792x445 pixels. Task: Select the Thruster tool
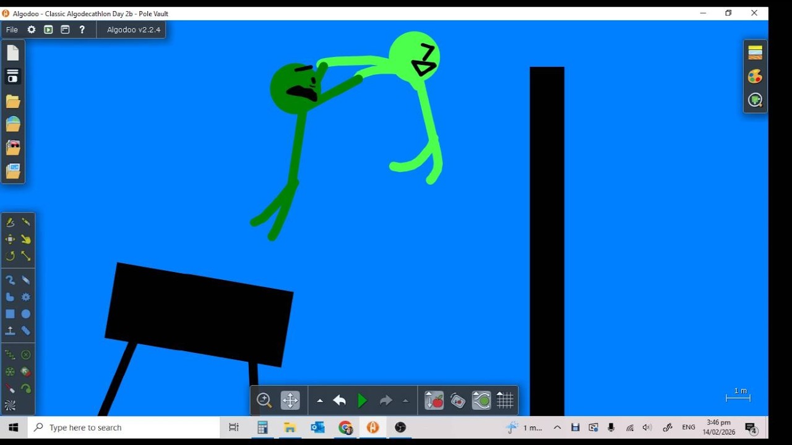tap(26, 372)
